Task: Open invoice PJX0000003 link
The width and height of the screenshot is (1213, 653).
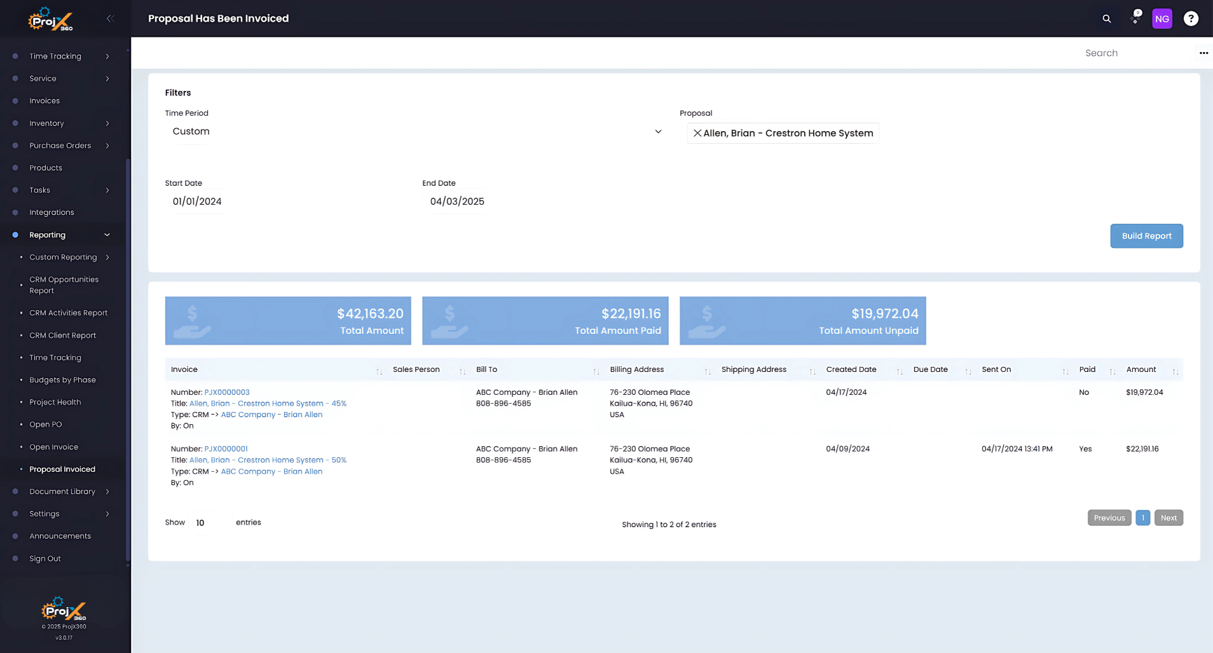Action: 227,392
